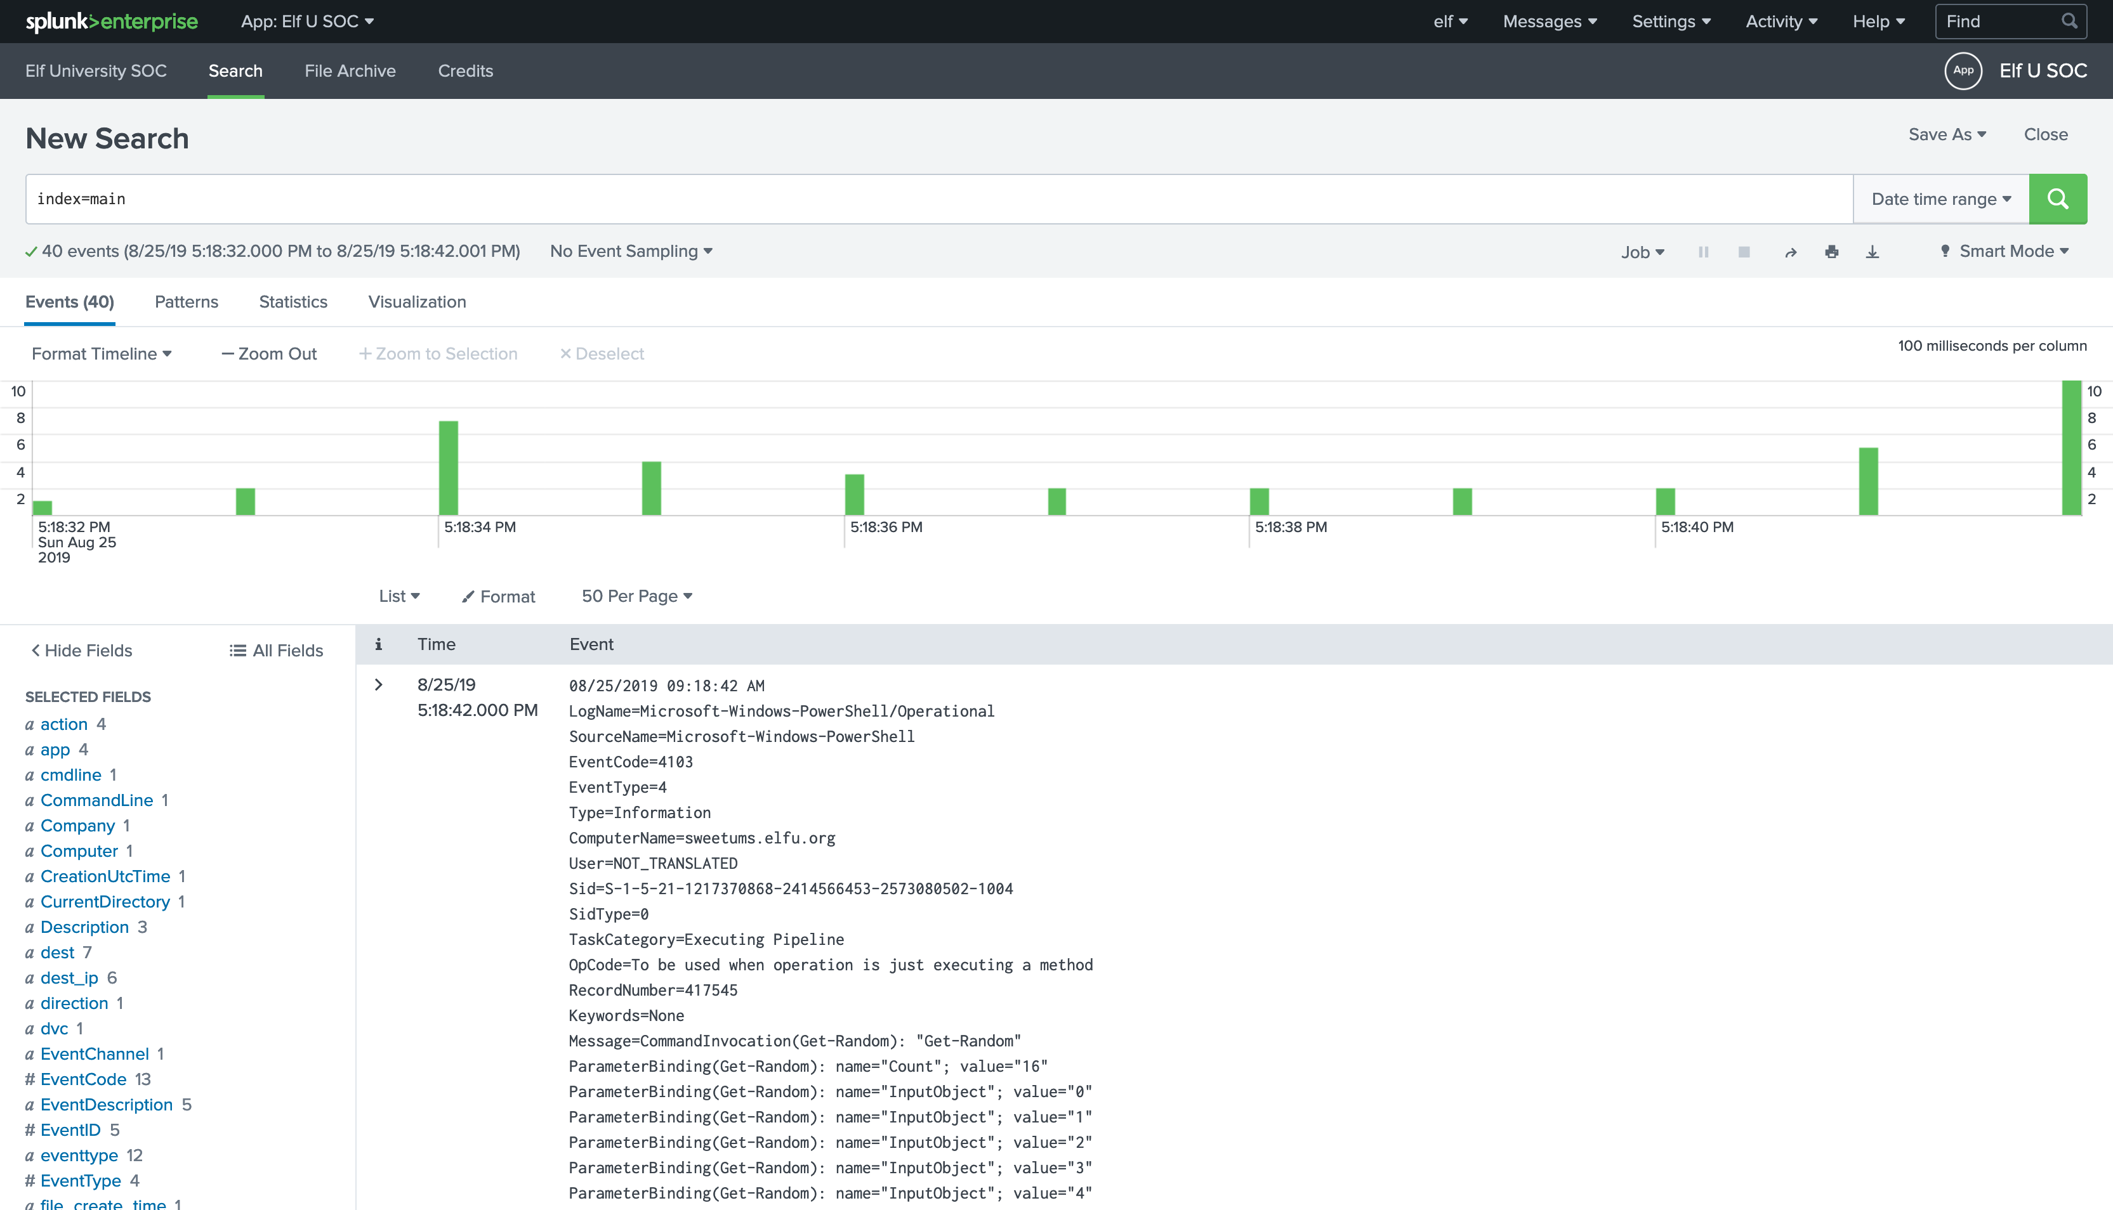Open the CurrentDirectory field

[x=105, y=902]
